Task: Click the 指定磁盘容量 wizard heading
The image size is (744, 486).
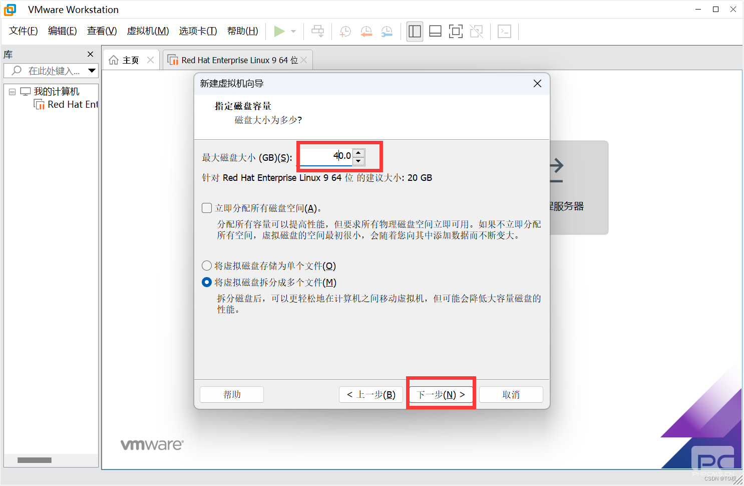Action: pyautogui.click(x=243, y=106)
